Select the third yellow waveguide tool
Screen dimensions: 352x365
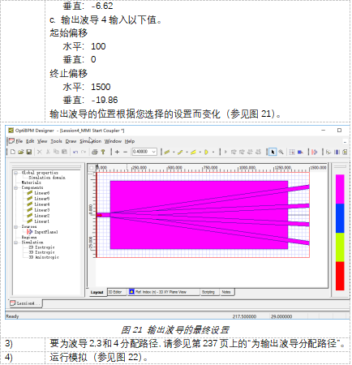click(x=193, y=152)
